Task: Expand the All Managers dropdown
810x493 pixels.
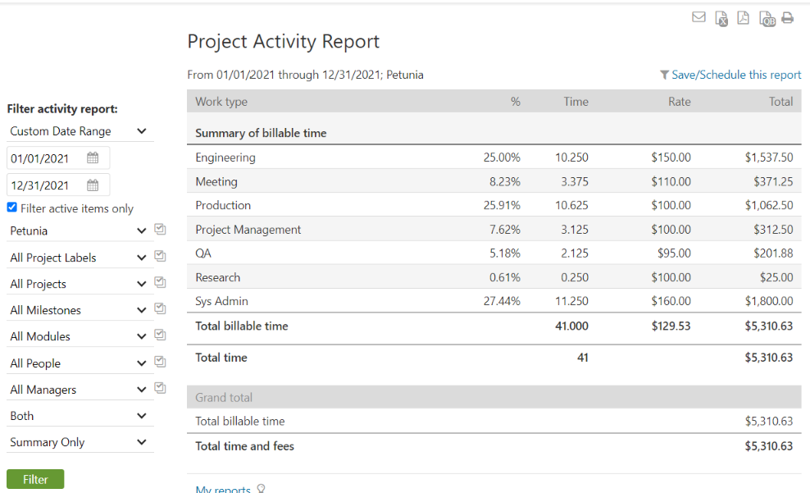Action: [79, 390]
